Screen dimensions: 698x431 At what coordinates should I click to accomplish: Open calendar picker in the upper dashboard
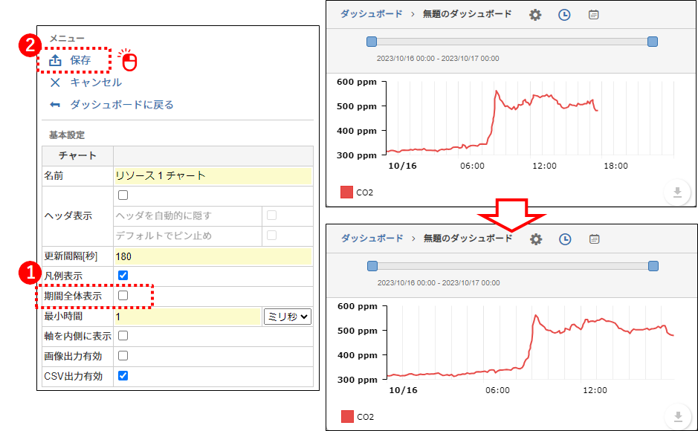pos(593,15)
